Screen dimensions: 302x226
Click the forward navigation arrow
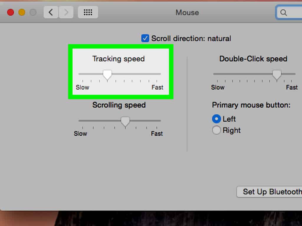click(x=66, y=12)
